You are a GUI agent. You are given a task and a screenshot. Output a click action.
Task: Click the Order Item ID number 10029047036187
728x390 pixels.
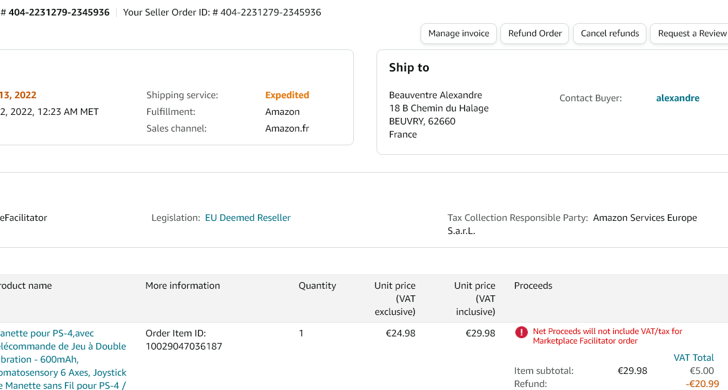(x=183, y=347)
